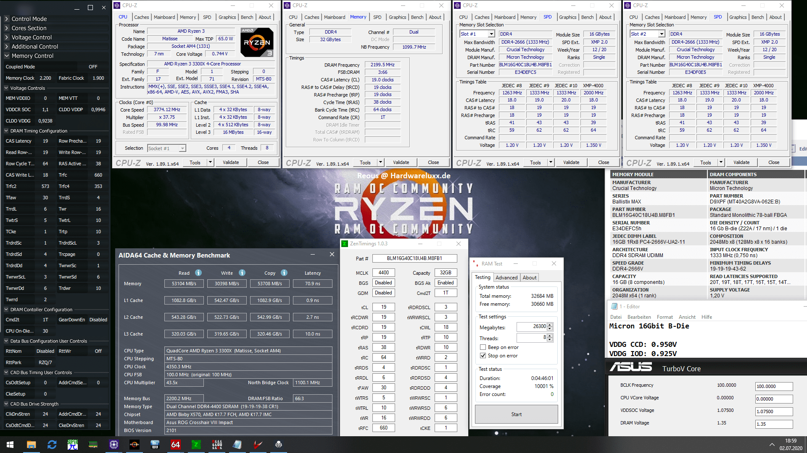Click the Editor notepad title icon

tap(614, 307)
